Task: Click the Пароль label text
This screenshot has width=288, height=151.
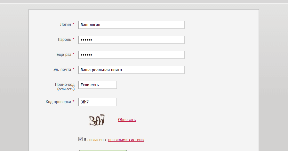Action: click(64, 39)
